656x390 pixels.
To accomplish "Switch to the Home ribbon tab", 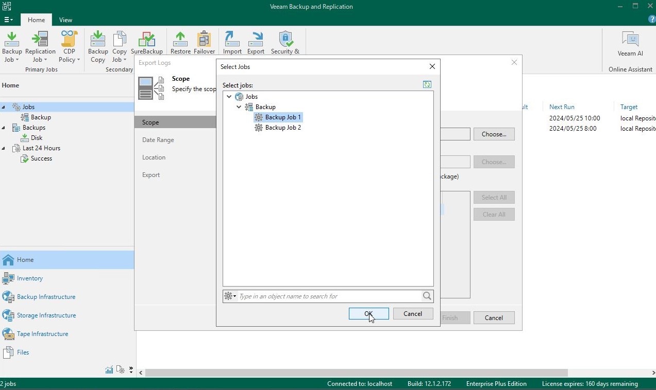I will pos(36,20).
